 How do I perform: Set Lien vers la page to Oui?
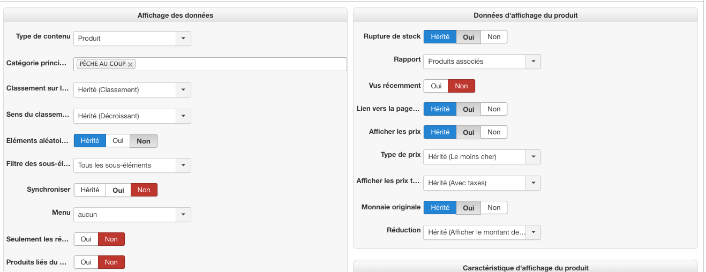[x=469, y=109]
